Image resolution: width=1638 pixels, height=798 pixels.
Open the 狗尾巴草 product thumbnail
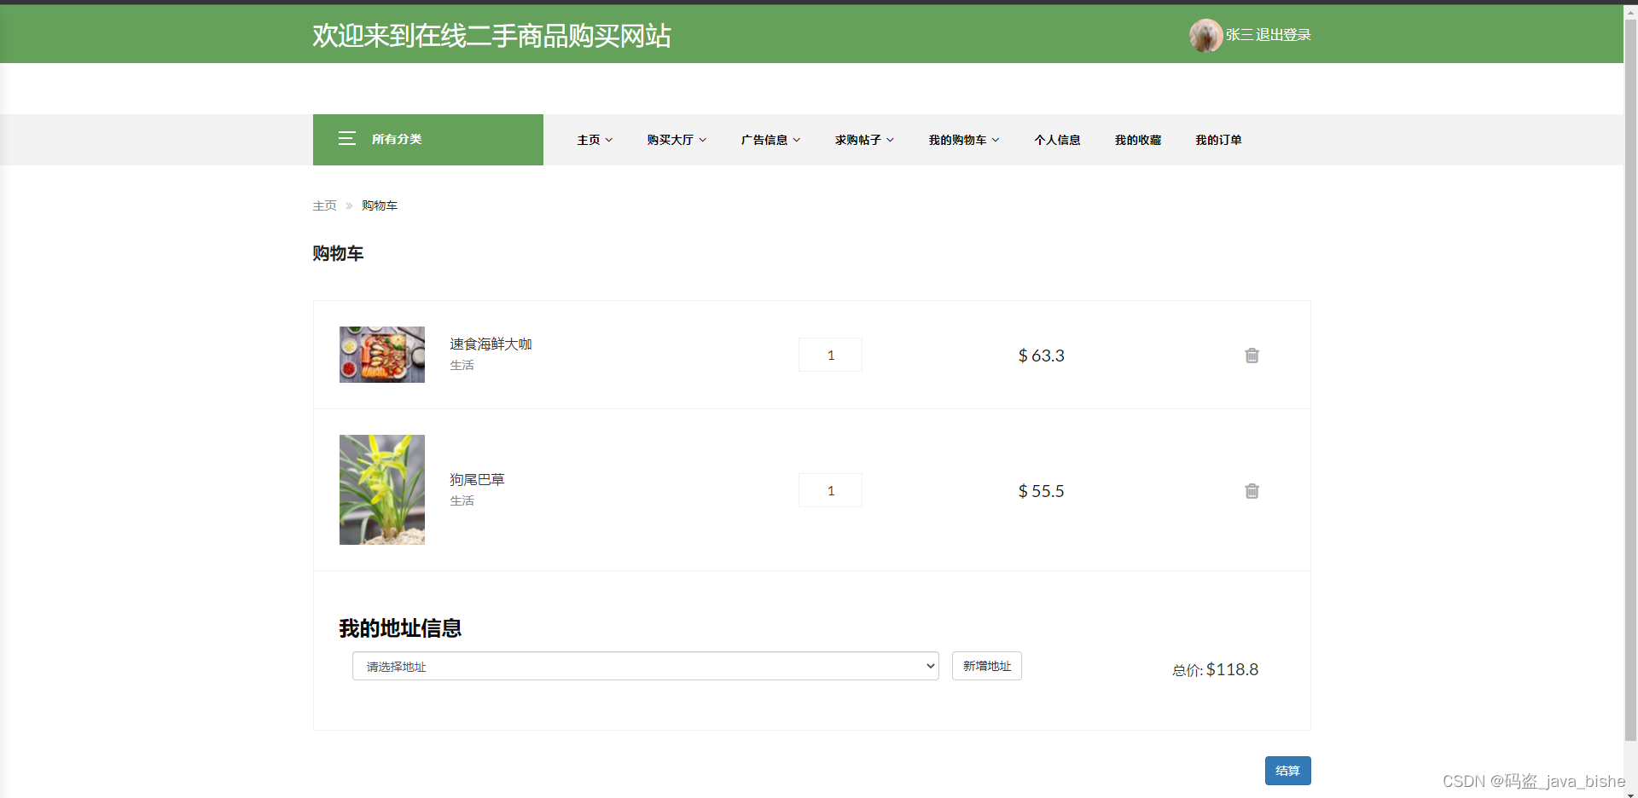[382, 489]
